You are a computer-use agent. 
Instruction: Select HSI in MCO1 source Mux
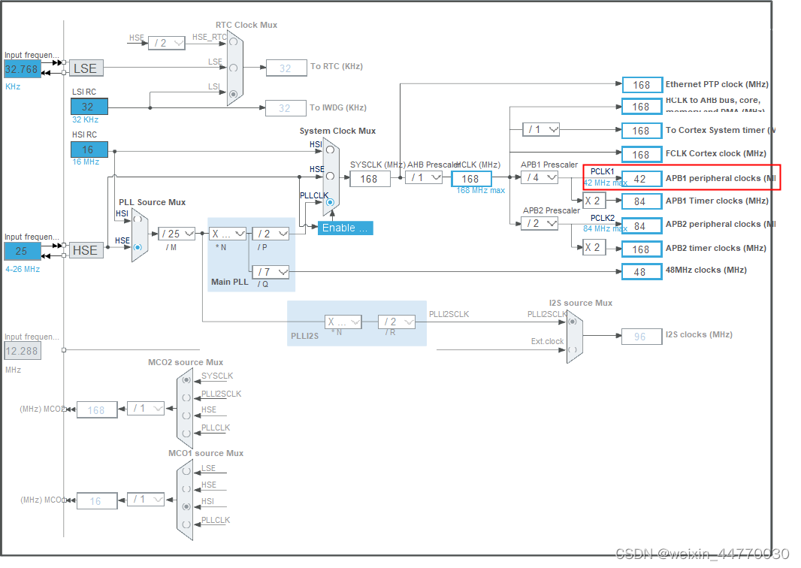pyautogui.click(x=186, y=506)
